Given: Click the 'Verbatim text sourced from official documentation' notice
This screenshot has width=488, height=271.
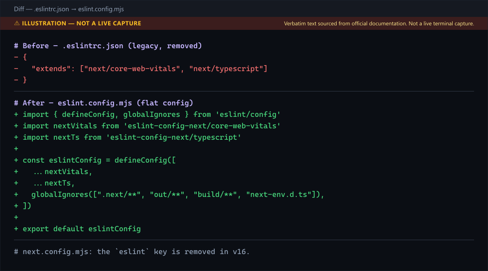Looking at the screenshot, I should [379, 24].
